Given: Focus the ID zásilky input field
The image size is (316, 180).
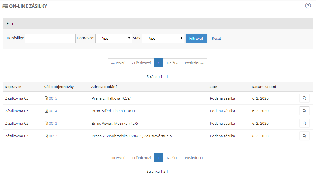Looking at the screenshot, I should coord(50,38).
